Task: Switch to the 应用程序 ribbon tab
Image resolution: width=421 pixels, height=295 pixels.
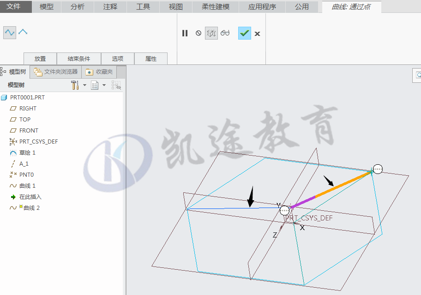Action: pyautogui.click(x=262, y=7)
